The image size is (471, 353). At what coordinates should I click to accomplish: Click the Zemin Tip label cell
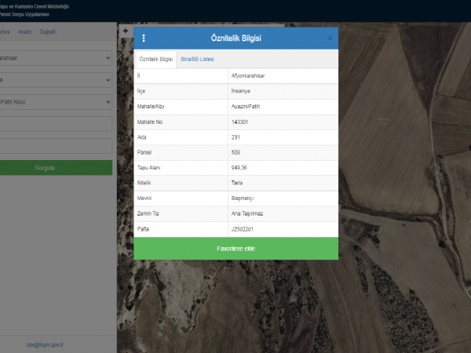point(181,213)
